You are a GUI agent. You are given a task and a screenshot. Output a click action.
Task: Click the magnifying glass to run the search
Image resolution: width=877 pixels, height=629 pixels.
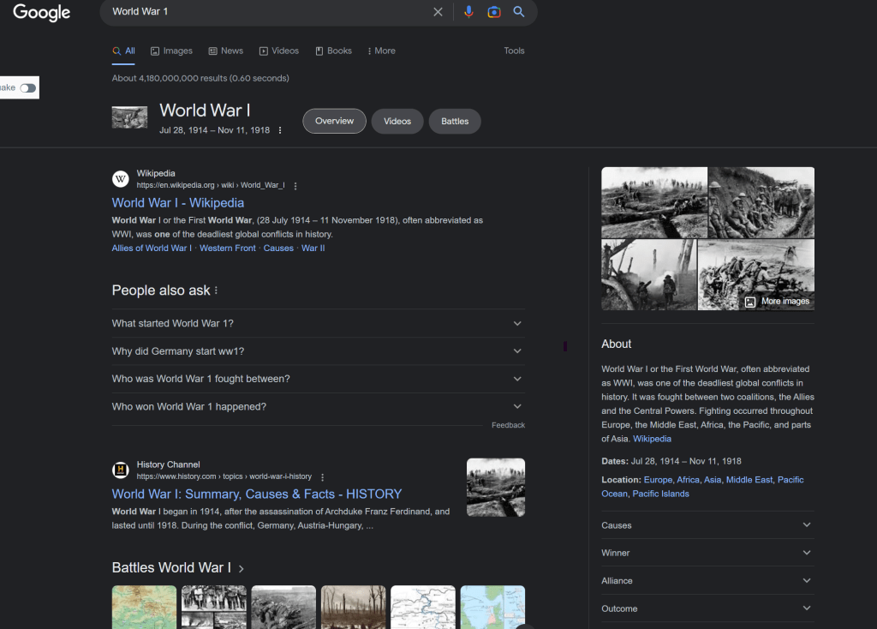pos(519,11)
